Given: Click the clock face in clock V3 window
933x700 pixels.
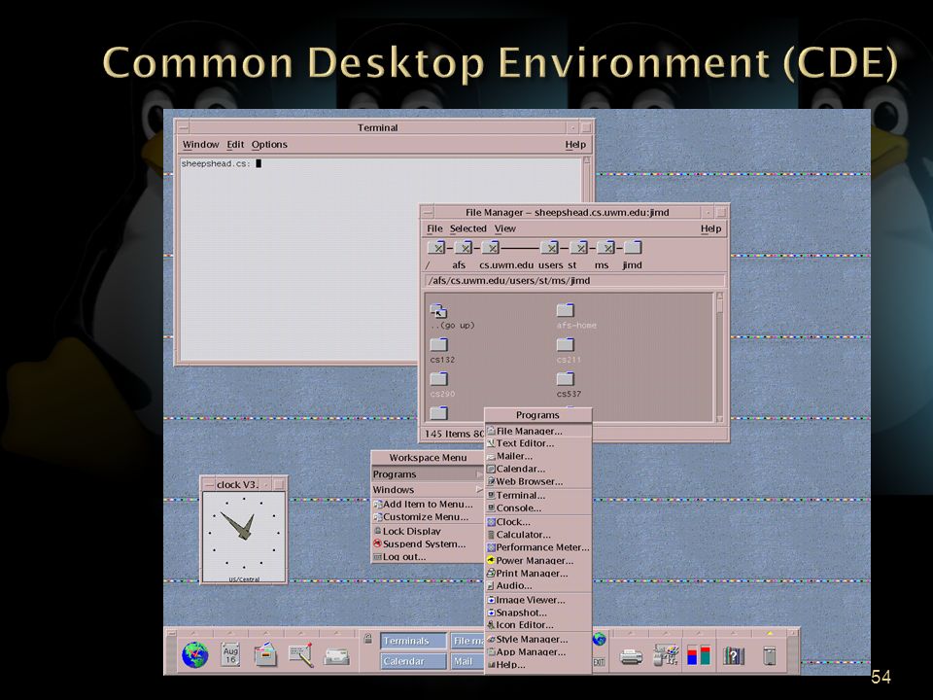Looking at the screenshot, I should [244, 538].
